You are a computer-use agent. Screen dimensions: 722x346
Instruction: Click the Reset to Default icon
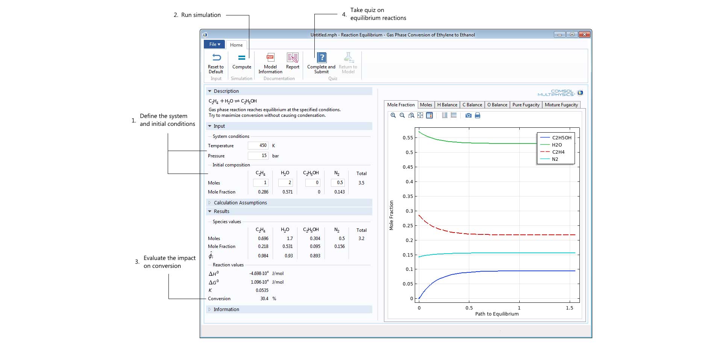tap(216, 58)
